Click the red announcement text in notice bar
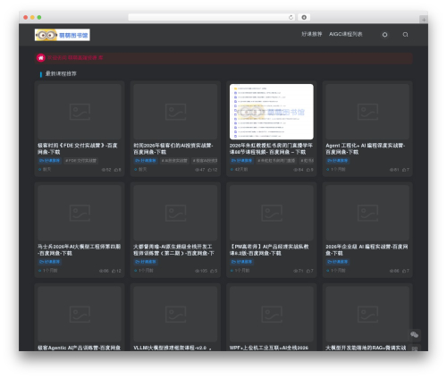The image size is (447, 378). point(75,57)
